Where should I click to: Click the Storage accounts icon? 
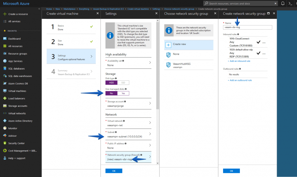tap(5, 106)
